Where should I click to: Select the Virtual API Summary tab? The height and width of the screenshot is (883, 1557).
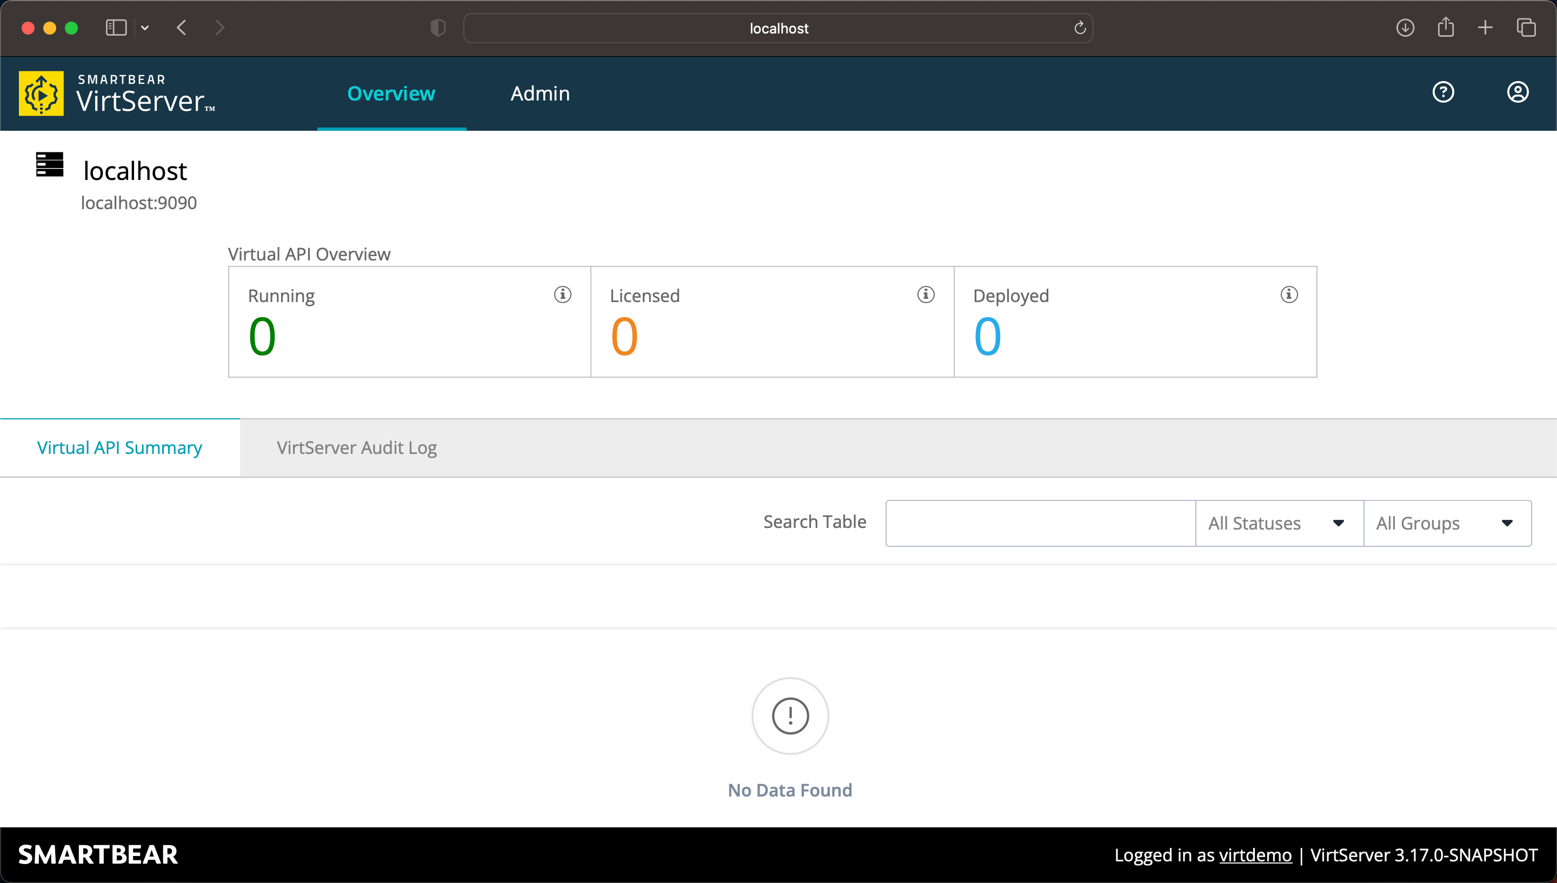tap(120, 447)
